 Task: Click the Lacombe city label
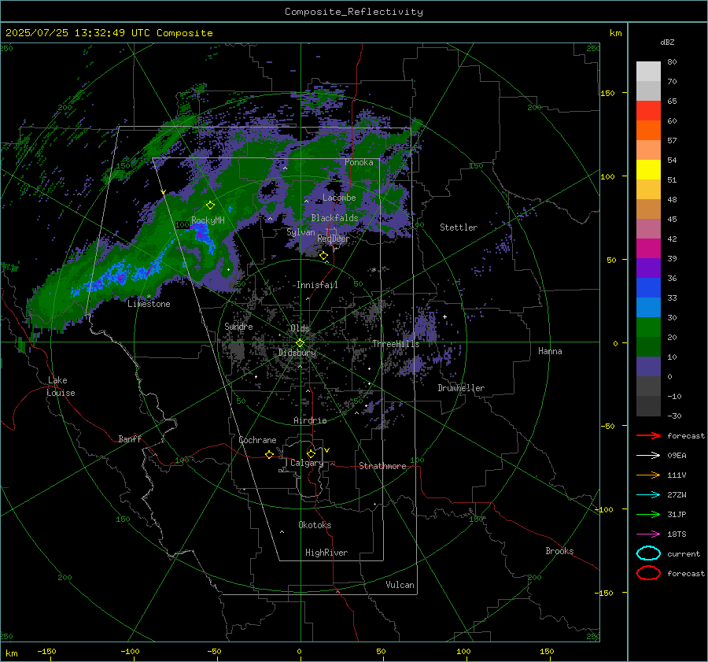pyautogui.click(x=339, y=198)
